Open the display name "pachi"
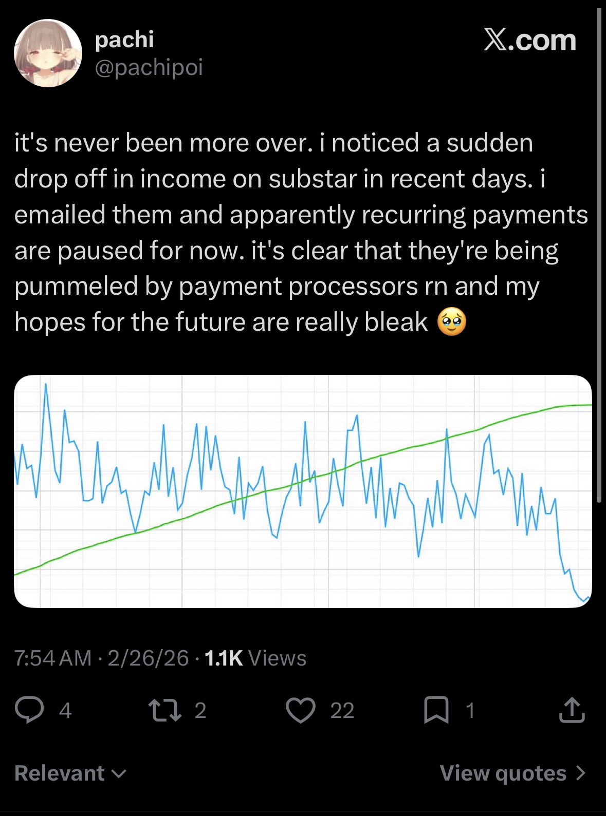This screenshot has width=606, height=816. click(x=124, y=40)
